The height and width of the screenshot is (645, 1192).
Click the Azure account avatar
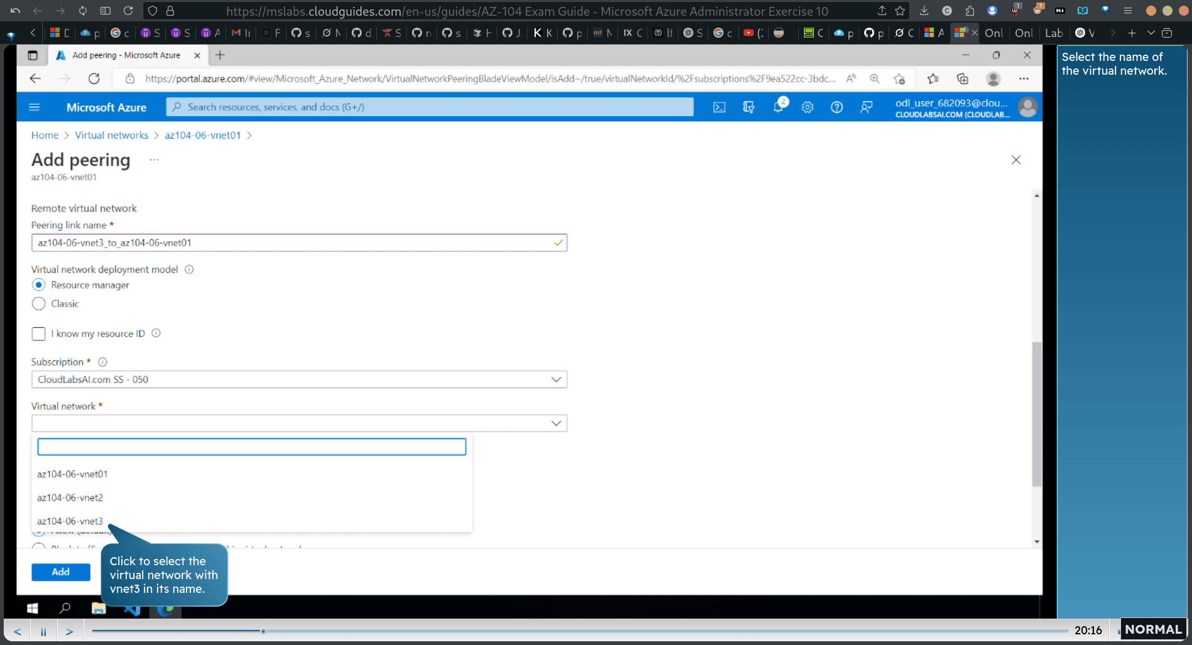coord(1027,107)
